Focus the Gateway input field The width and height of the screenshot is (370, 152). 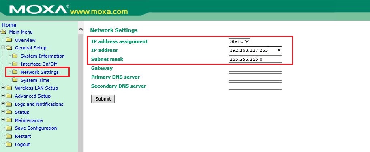pyautogui.click(x=255, y=68)
